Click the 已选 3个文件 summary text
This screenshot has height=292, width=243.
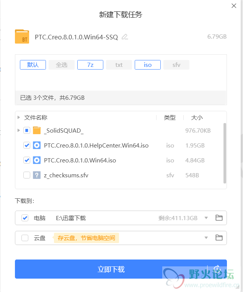click(52, 97)
